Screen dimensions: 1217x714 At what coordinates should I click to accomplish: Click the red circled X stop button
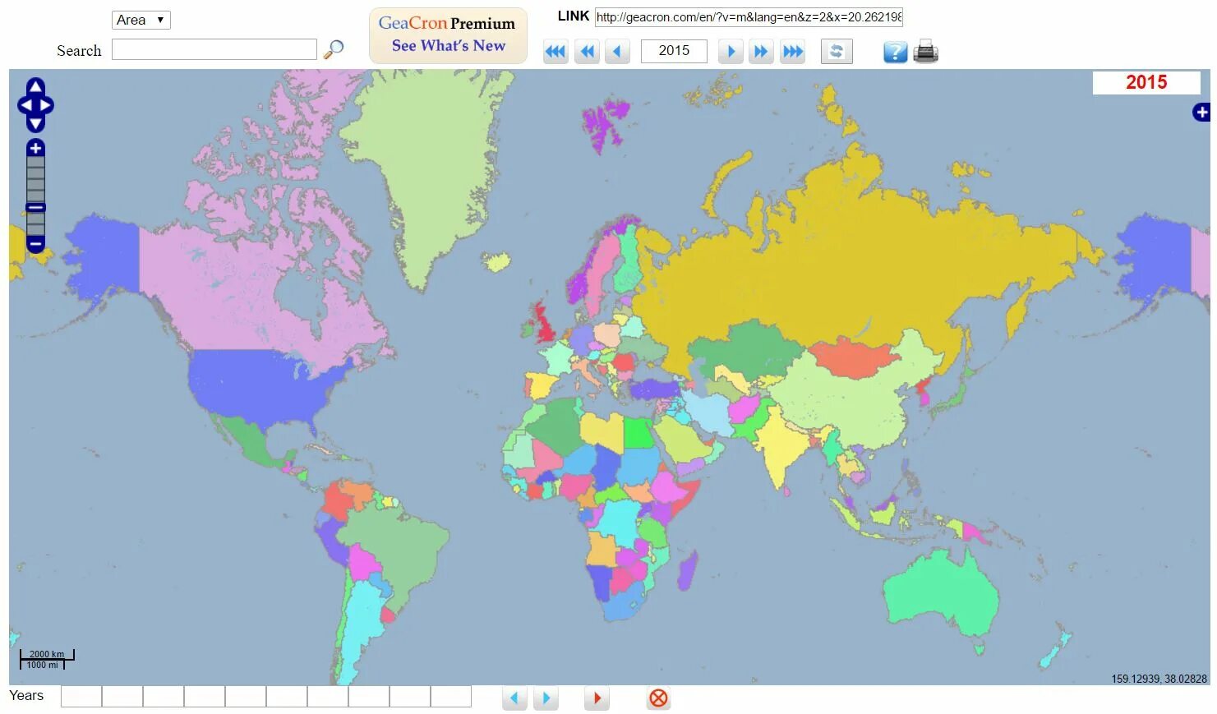(x=658, y=698)
